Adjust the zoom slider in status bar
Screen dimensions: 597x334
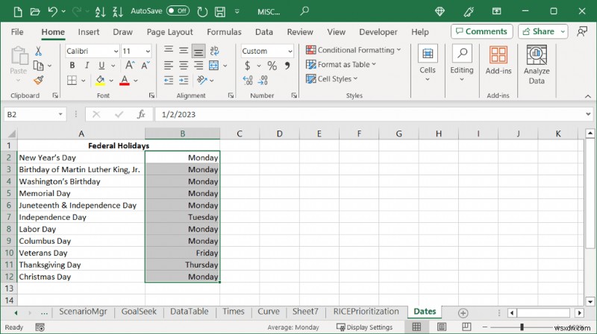pos(522,327)
